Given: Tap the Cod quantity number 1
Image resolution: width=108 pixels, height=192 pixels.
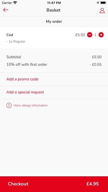Looking at the screenshot, I should click(x=95, y=35).
